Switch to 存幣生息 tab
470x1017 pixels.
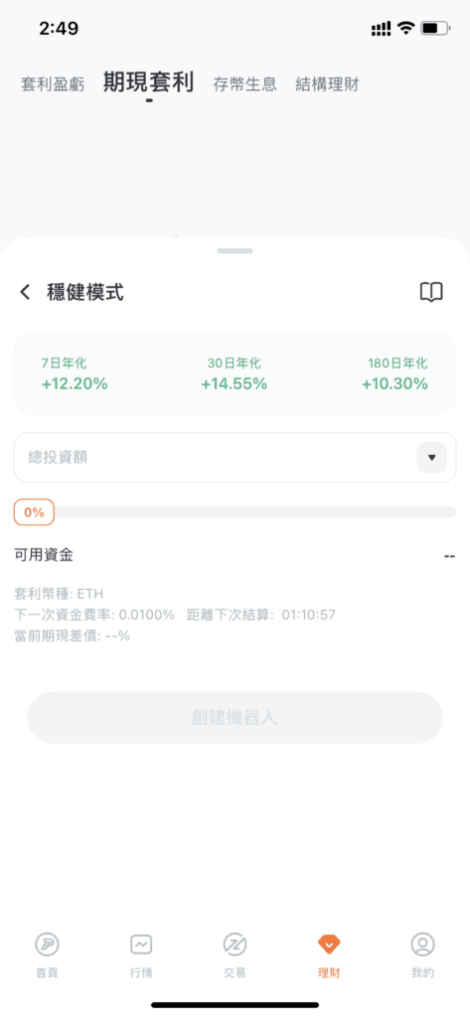pyautogui.click(x=244, y=84)
